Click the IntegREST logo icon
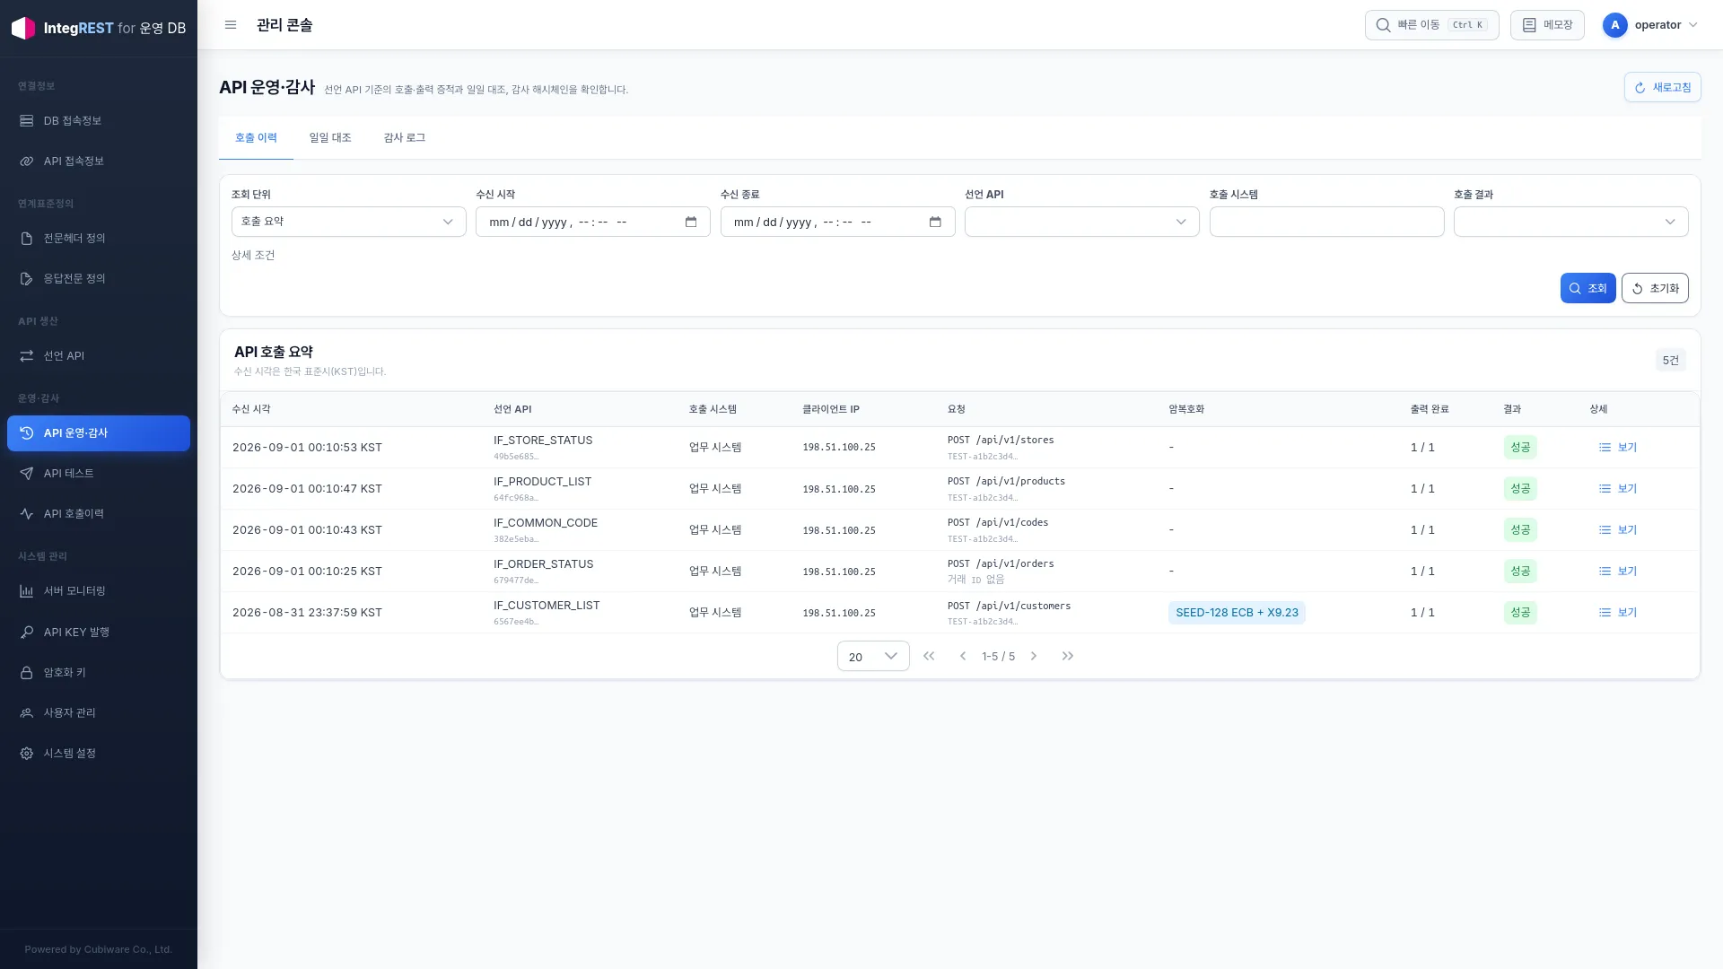 (23, 28)
